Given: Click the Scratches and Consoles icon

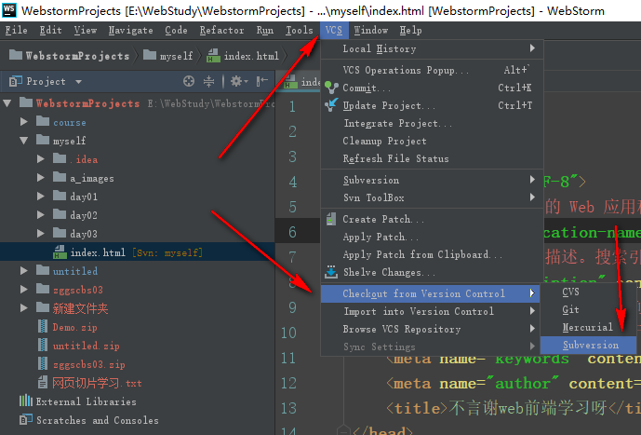Looking at the screenshot, I should 26,419.
